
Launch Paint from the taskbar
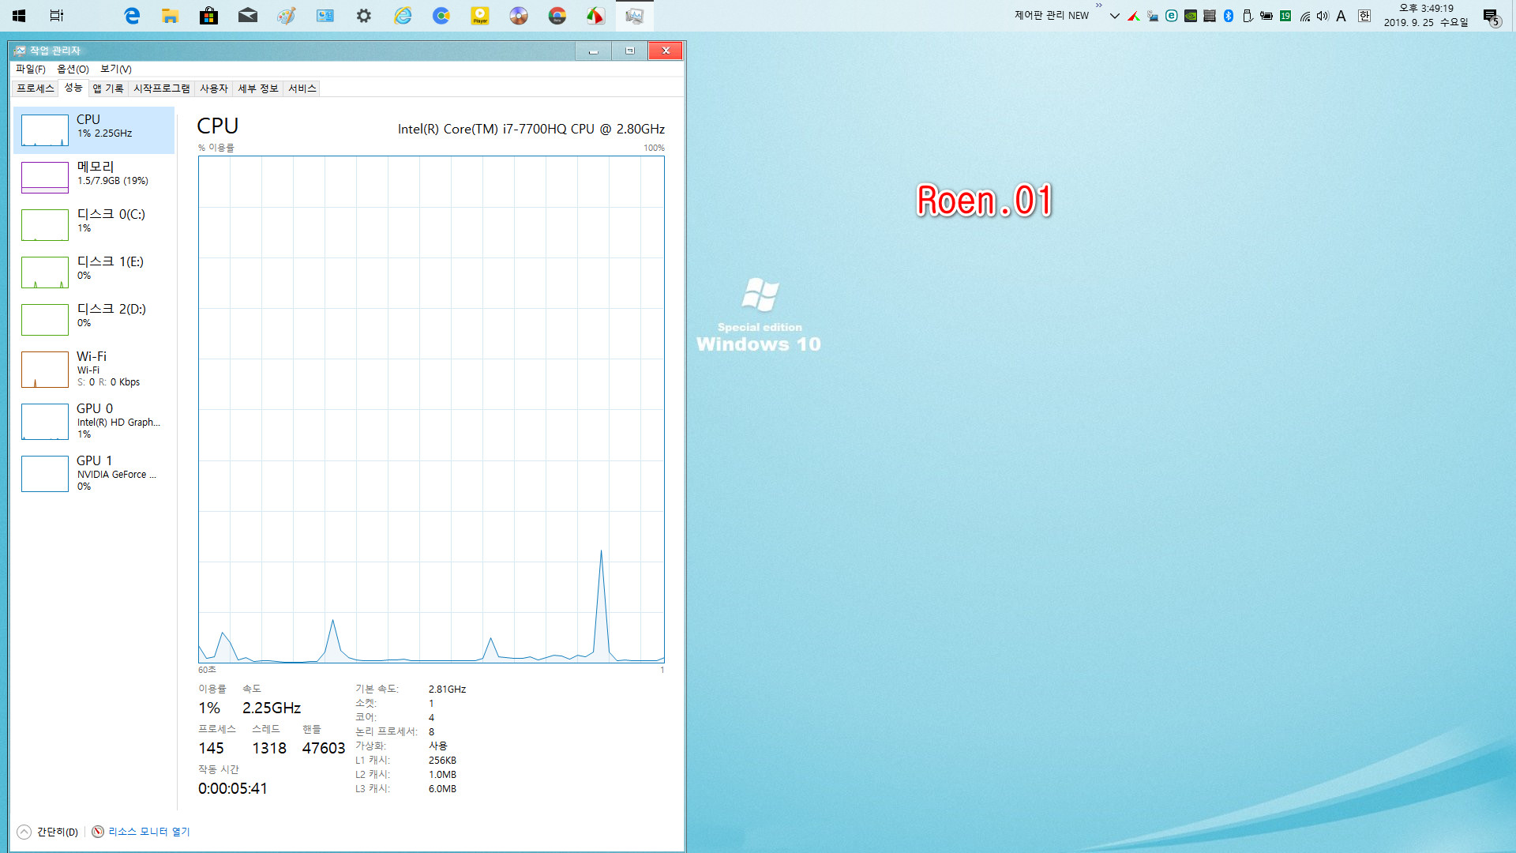286,15
